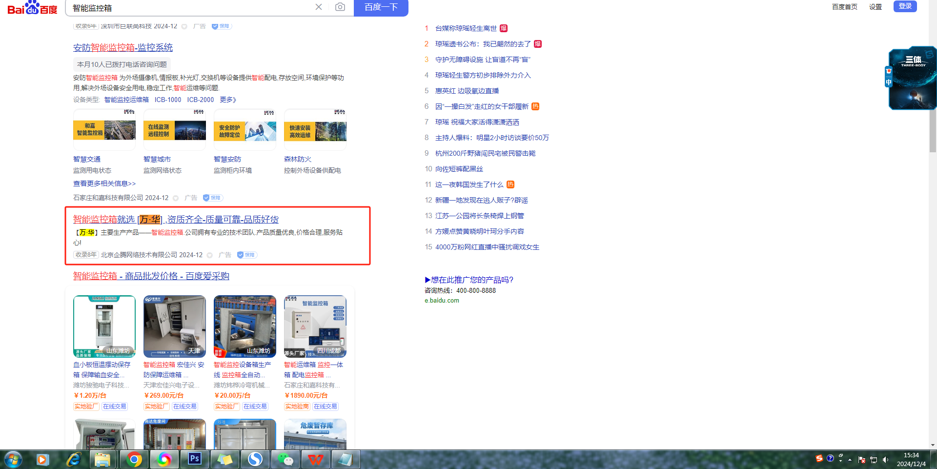Click the Baidu logo
The height and width of the screenshot is (469, 937).
(32, 8)
